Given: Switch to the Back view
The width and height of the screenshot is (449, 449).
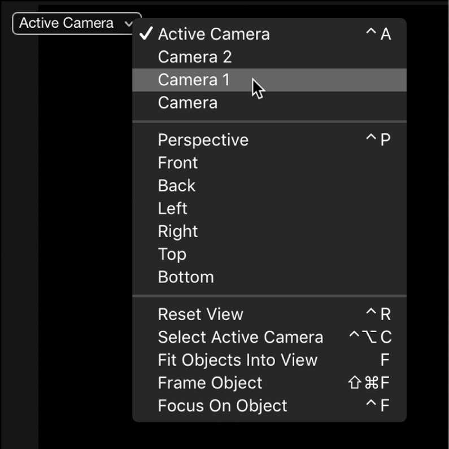Looking at the screenshot, I should (177, 186).
